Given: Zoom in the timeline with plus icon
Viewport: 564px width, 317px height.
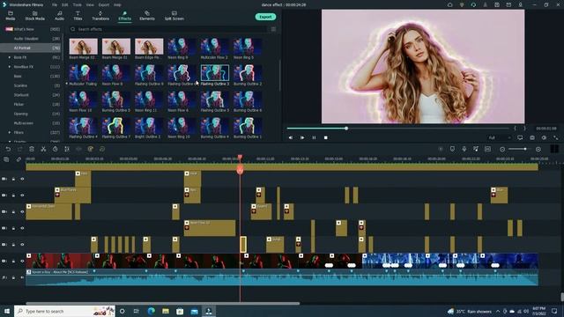Looking at the screenshot, I should (x=538, y=149).
